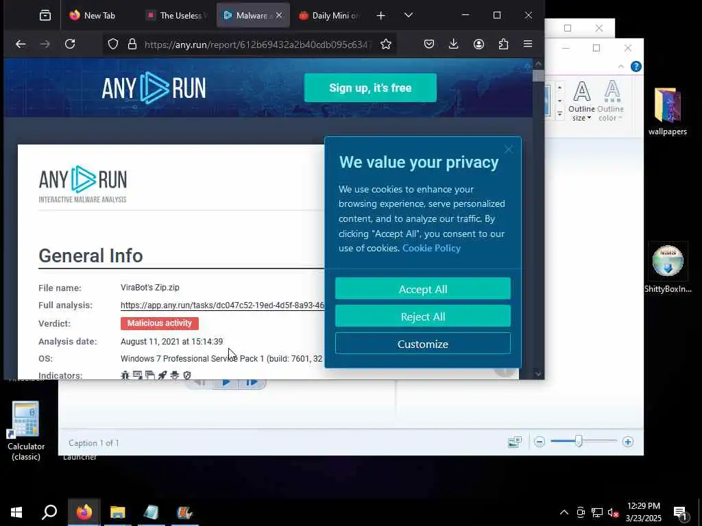Click the rocket indicator icon
The width and height of the screenshot is (702, 526).
click(162, 375)
